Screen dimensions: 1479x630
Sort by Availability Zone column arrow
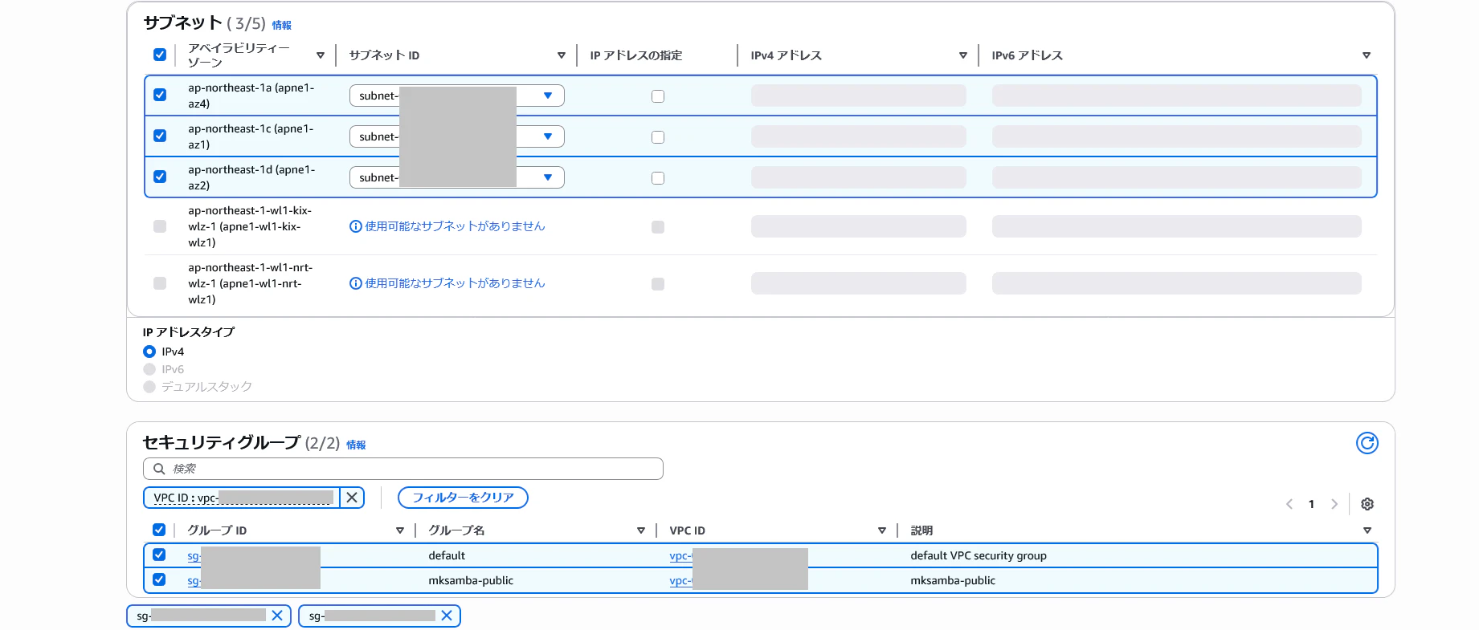point(321,55)
